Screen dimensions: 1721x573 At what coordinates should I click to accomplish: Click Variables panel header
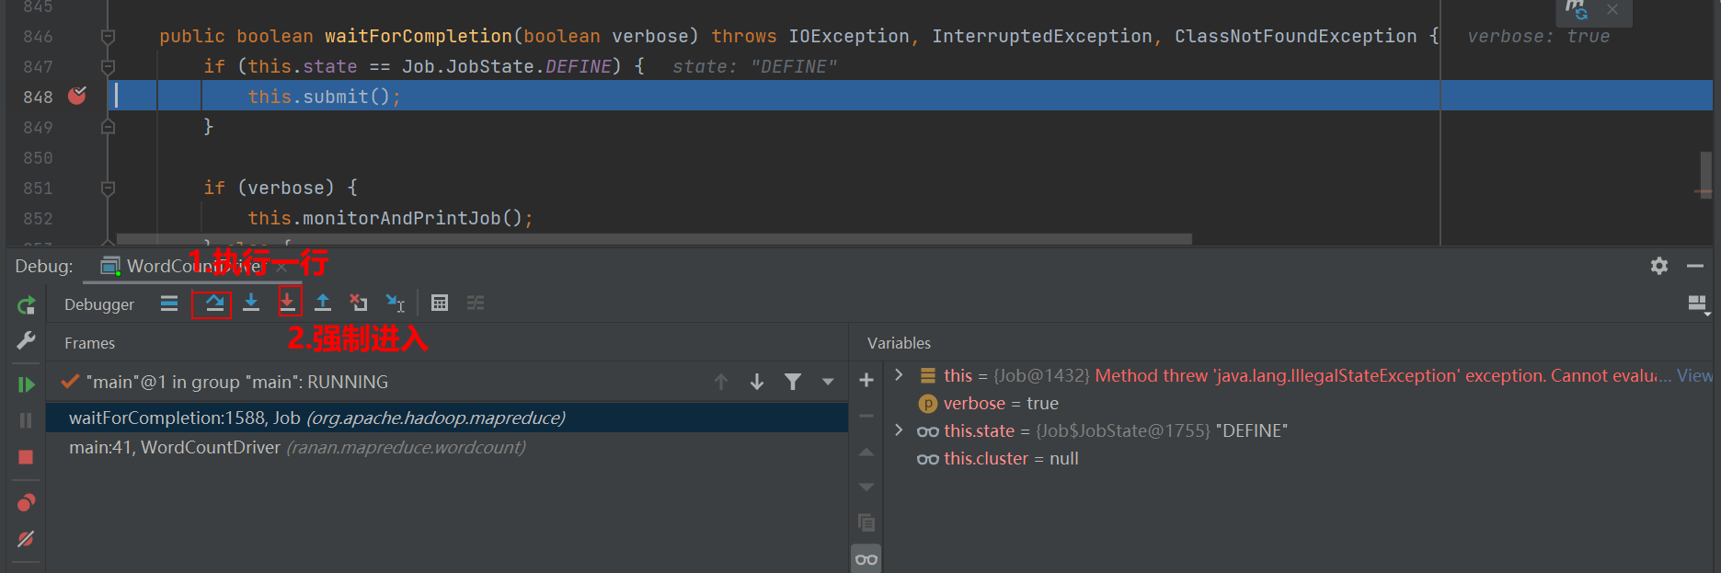pyautogui.click(x=899, y=343)
